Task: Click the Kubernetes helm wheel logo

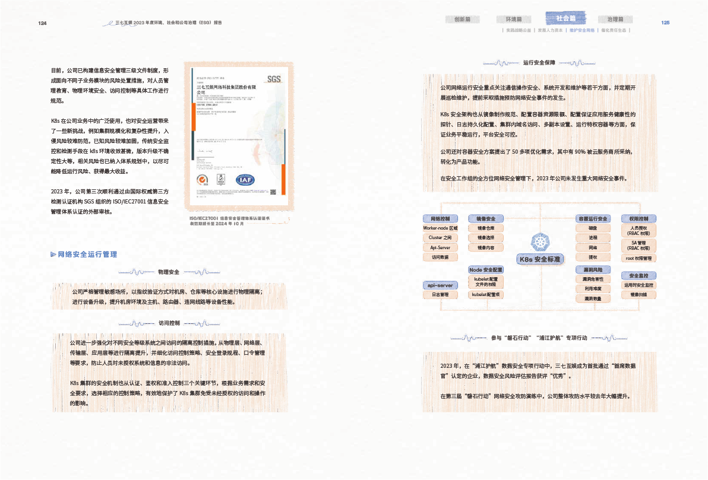Action: click(539, 242)
